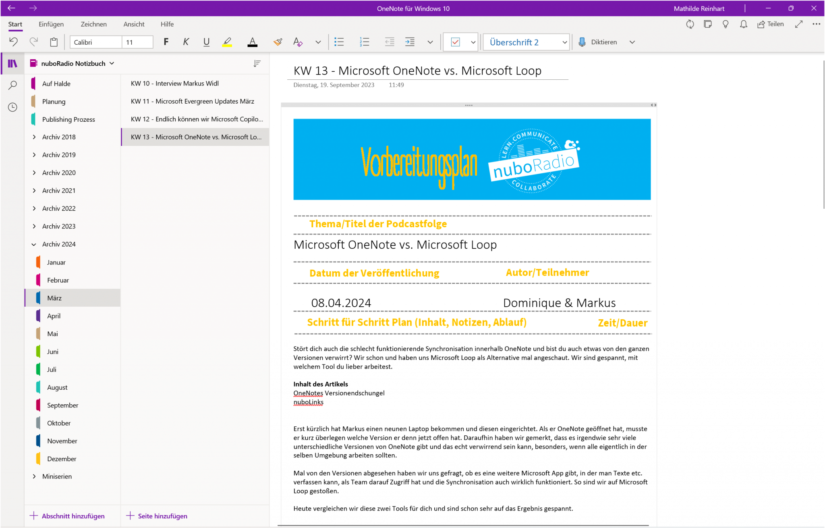Open the font color swatch picker
The height and width of the screenshot is (528, 825).
click(x=253, y=42)
